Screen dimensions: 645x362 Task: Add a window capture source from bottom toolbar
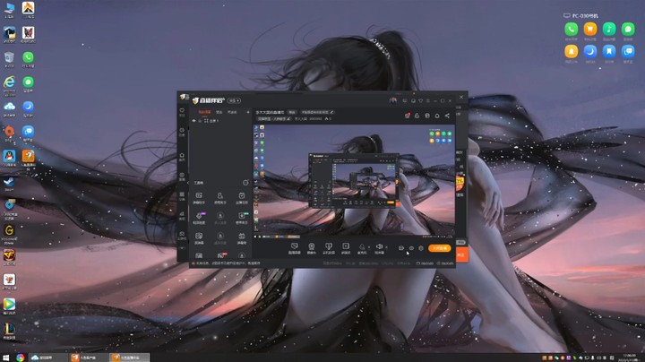coord(328,248)
